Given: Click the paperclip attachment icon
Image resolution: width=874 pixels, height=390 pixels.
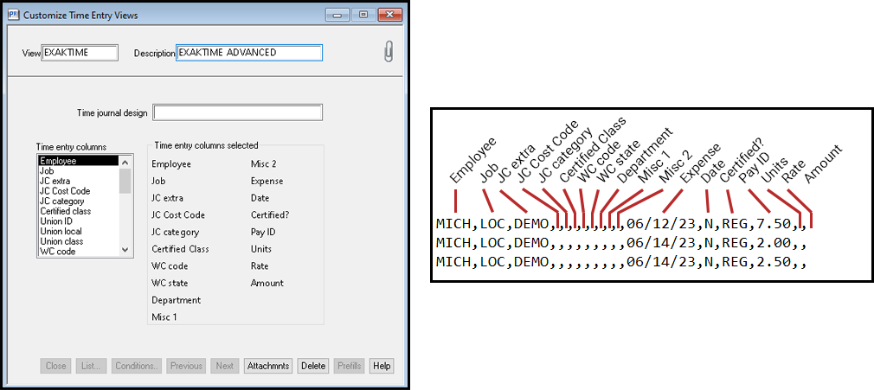Looking at the screenshot, I should click(x=389, y=51).
